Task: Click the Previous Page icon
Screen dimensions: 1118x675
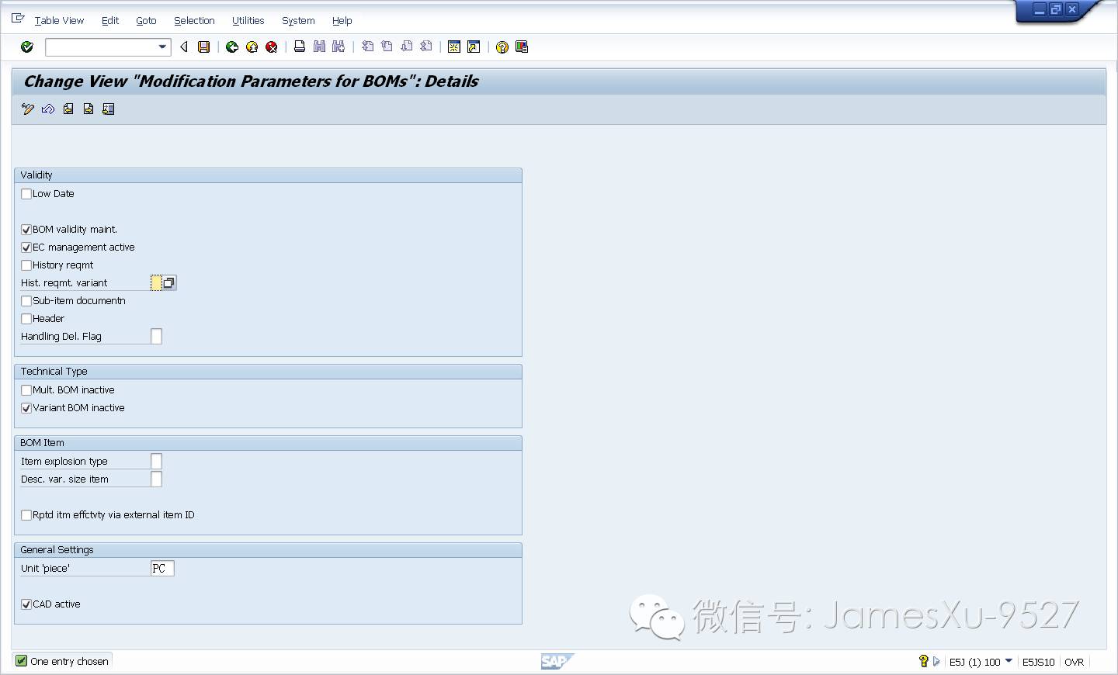Action: point(387,47)
